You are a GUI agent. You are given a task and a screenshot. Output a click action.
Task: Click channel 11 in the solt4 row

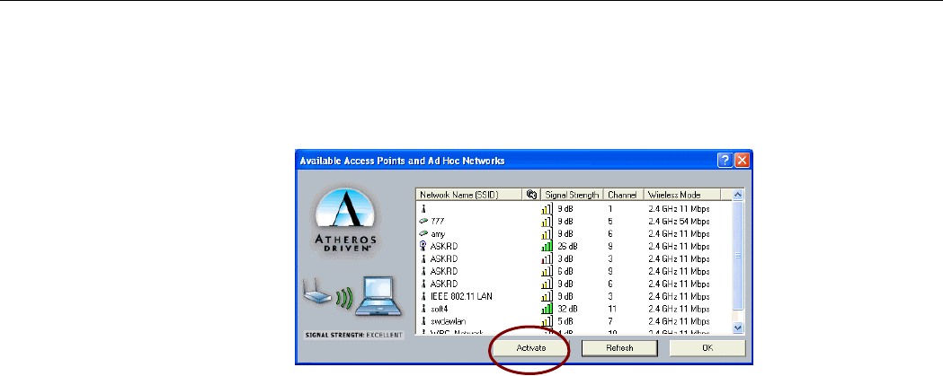tap(611, 309)
